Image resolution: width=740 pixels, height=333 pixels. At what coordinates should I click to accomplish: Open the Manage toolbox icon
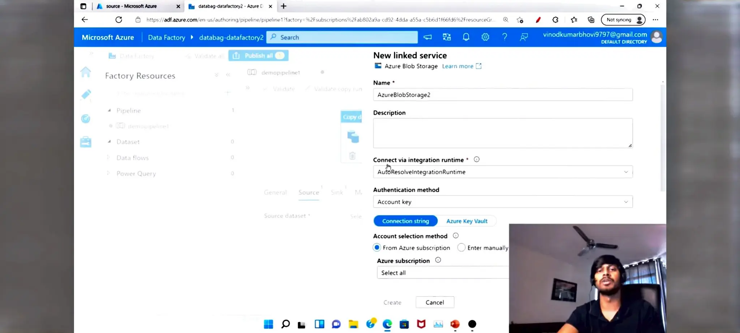86,142
